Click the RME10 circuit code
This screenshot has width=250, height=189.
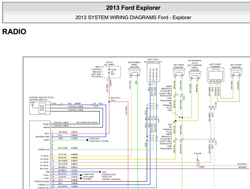click(x=74, y=164)
